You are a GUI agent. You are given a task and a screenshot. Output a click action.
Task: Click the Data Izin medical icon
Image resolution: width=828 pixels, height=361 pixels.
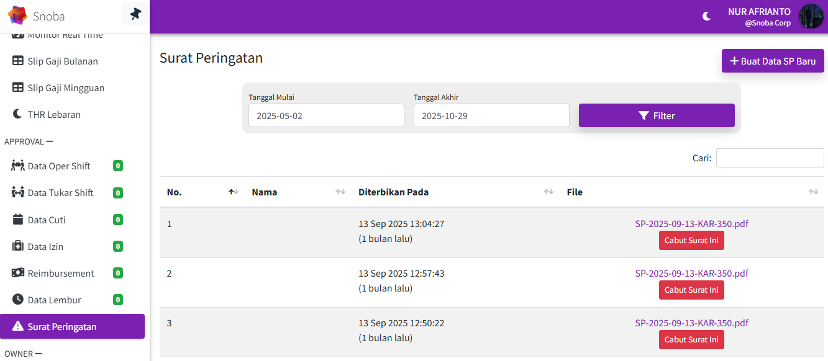[x=17, y=246]
